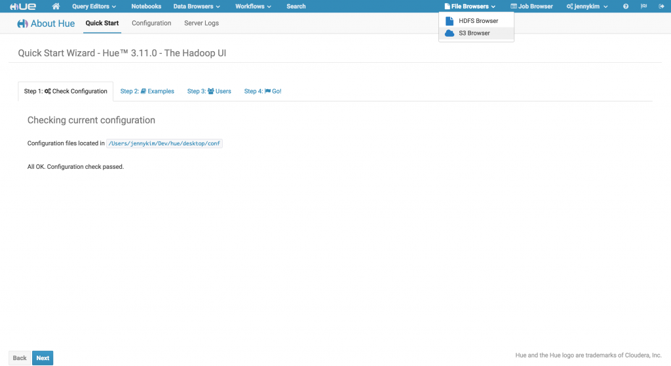Open the Job Browser

point(531,7)
